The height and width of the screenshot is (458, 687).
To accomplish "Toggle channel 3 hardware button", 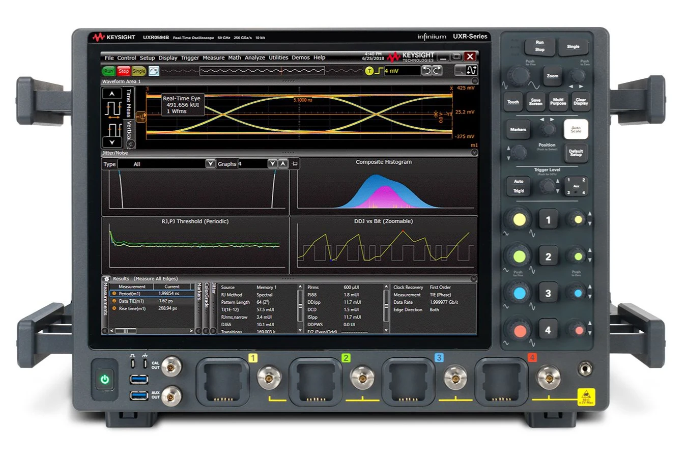I will [548, 294].
